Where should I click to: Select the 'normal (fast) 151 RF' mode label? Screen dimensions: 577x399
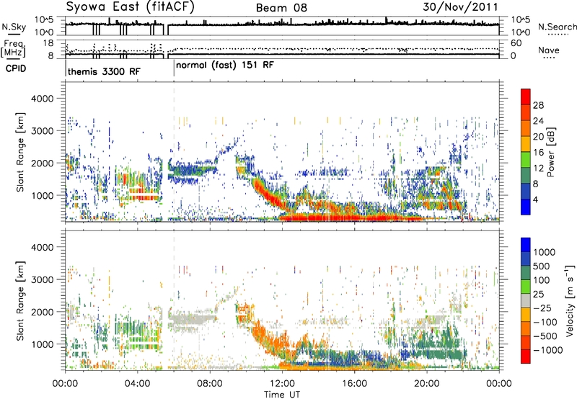225,66
